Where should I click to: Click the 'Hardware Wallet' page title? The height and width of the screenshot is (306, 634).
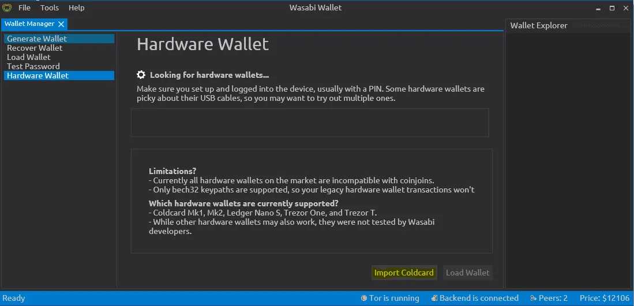202,44
